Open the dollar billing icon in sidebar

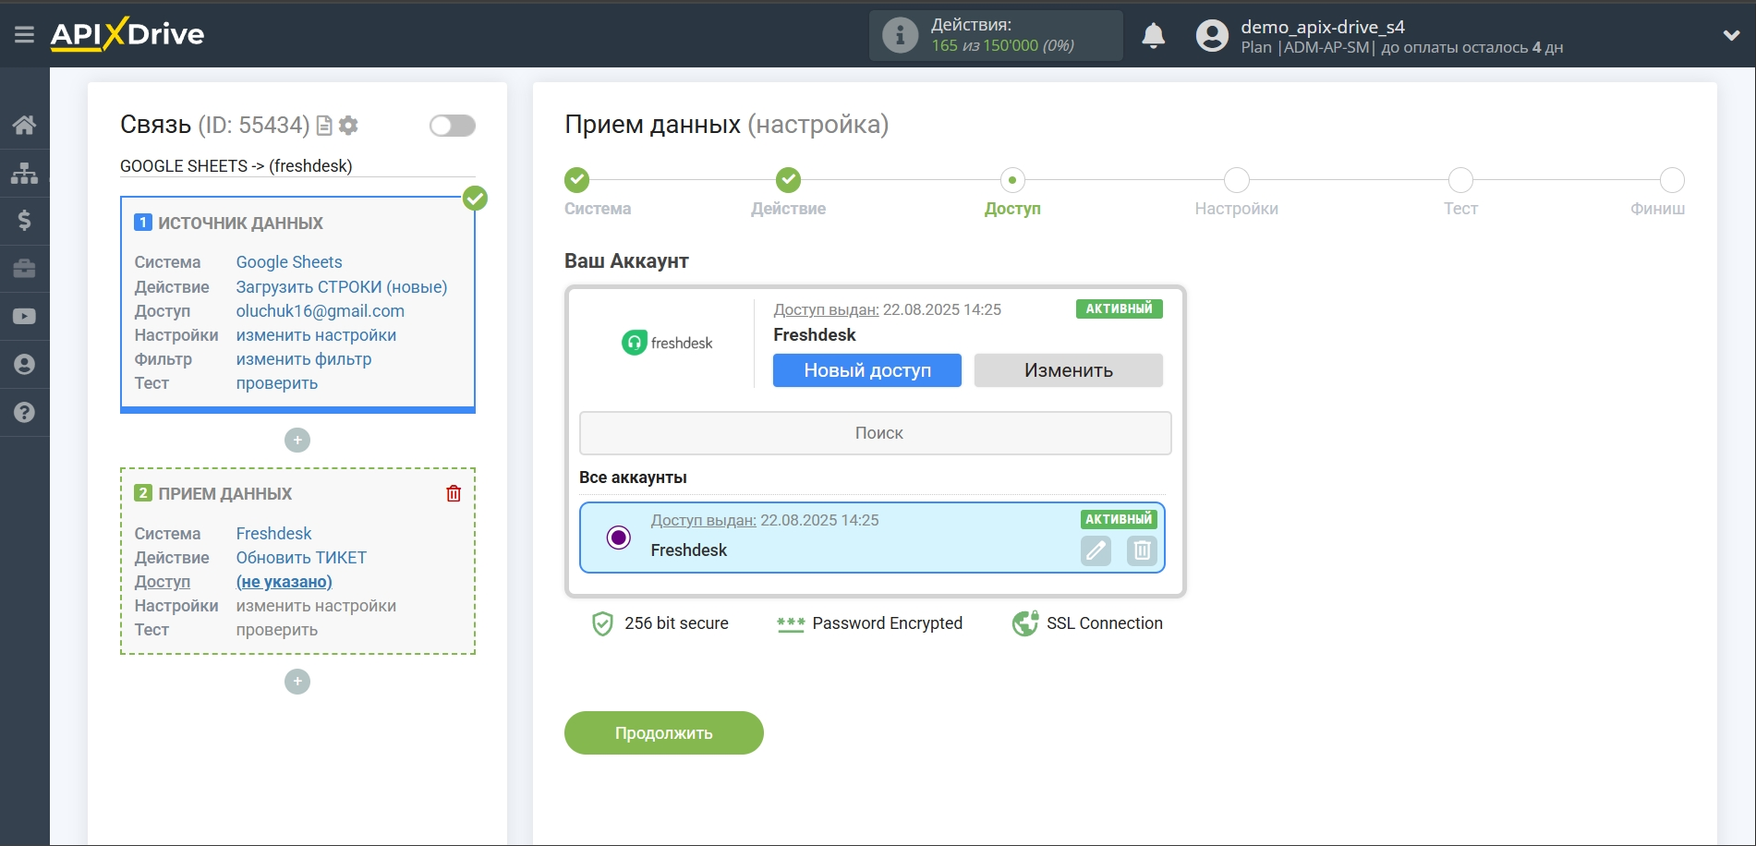coord(25,221)
